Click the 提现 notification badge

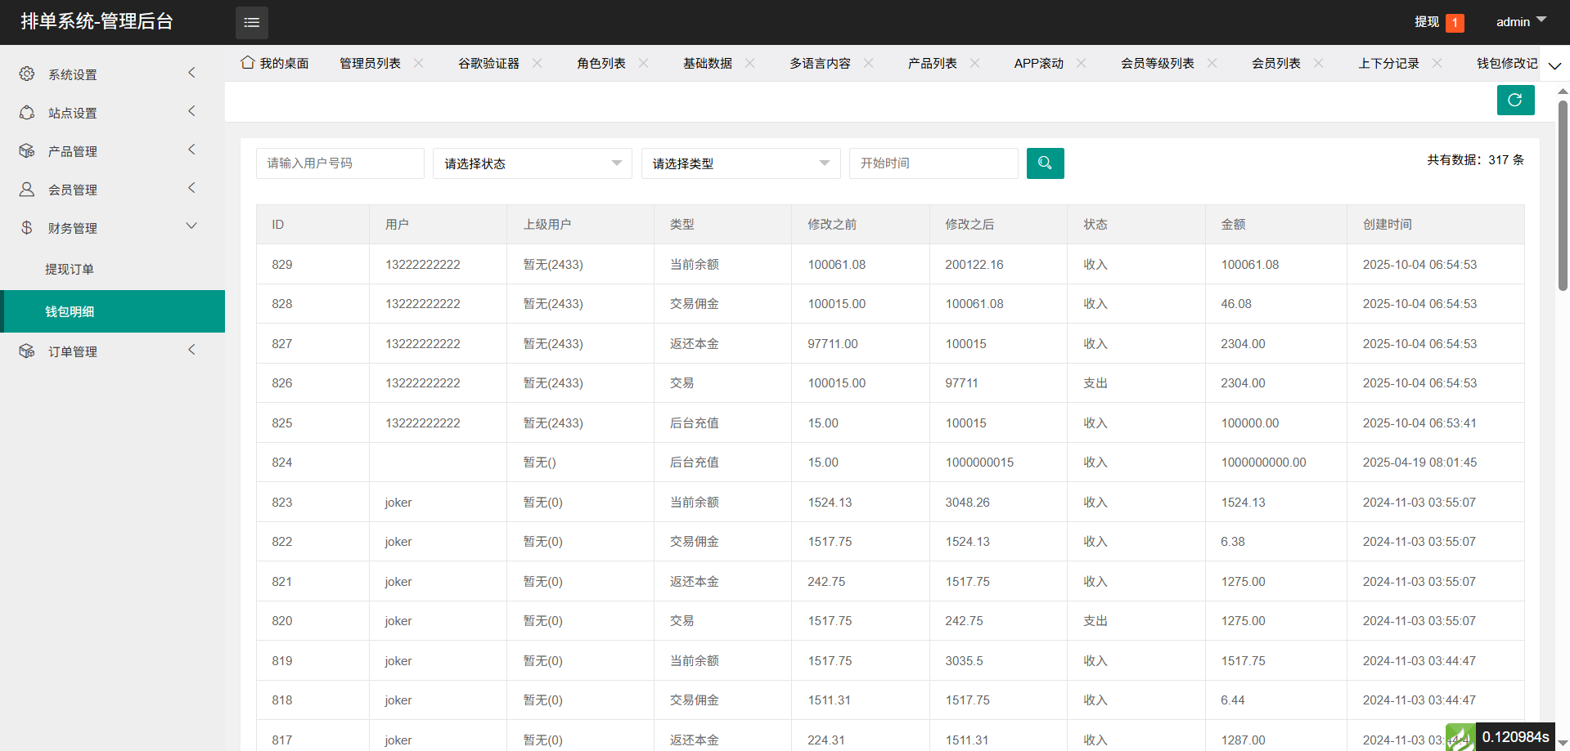1455,23
